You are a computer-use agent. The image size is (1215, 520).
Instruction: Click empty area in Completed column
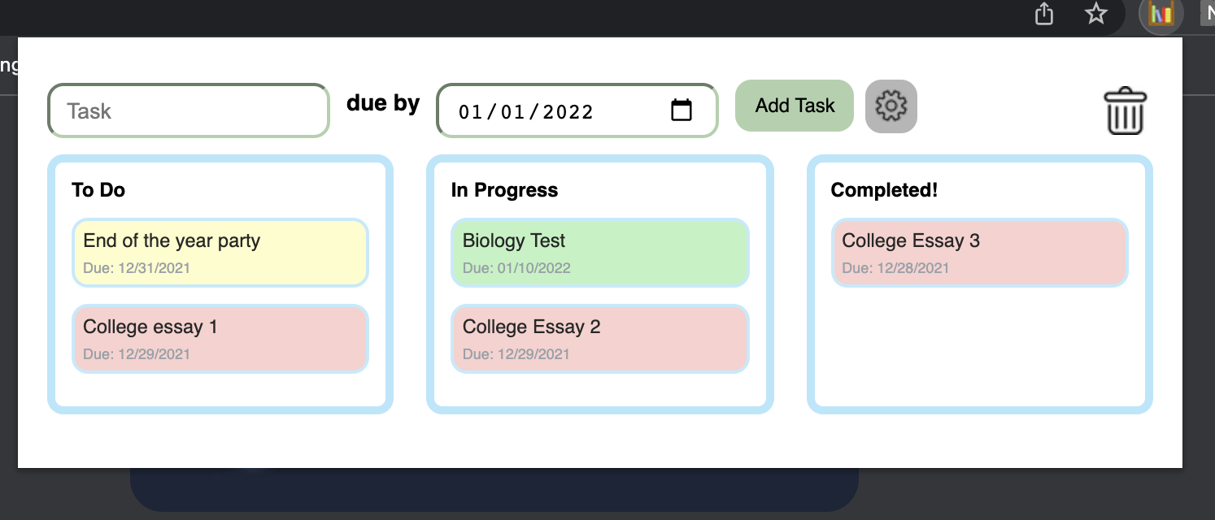click(979, 349)
